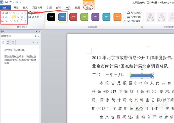Browse headings tab in navigation pane
This screenshot has height=123, width=174.
tap(3, 43)
